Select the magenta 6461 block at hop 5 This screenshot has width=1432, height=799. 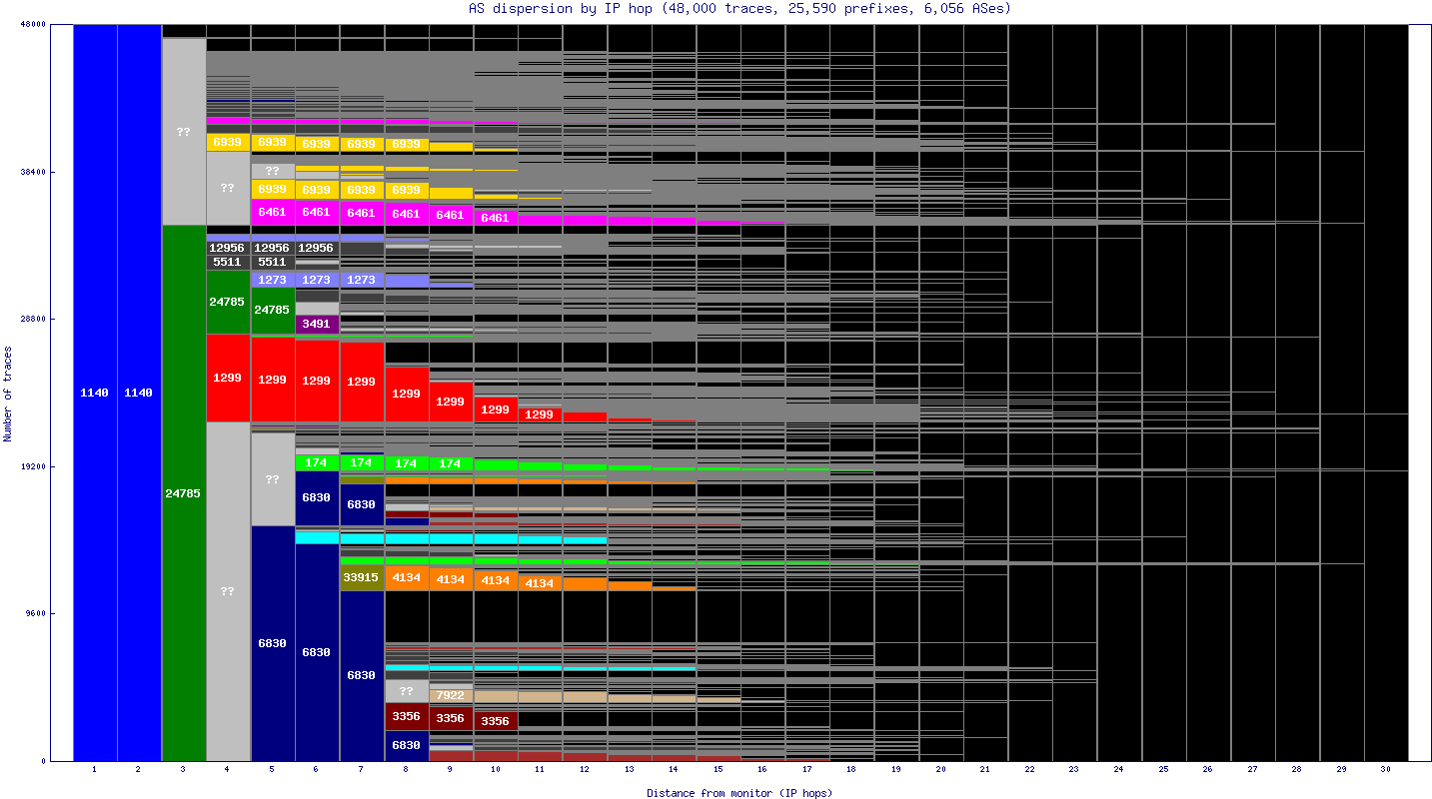coord(273,212)
